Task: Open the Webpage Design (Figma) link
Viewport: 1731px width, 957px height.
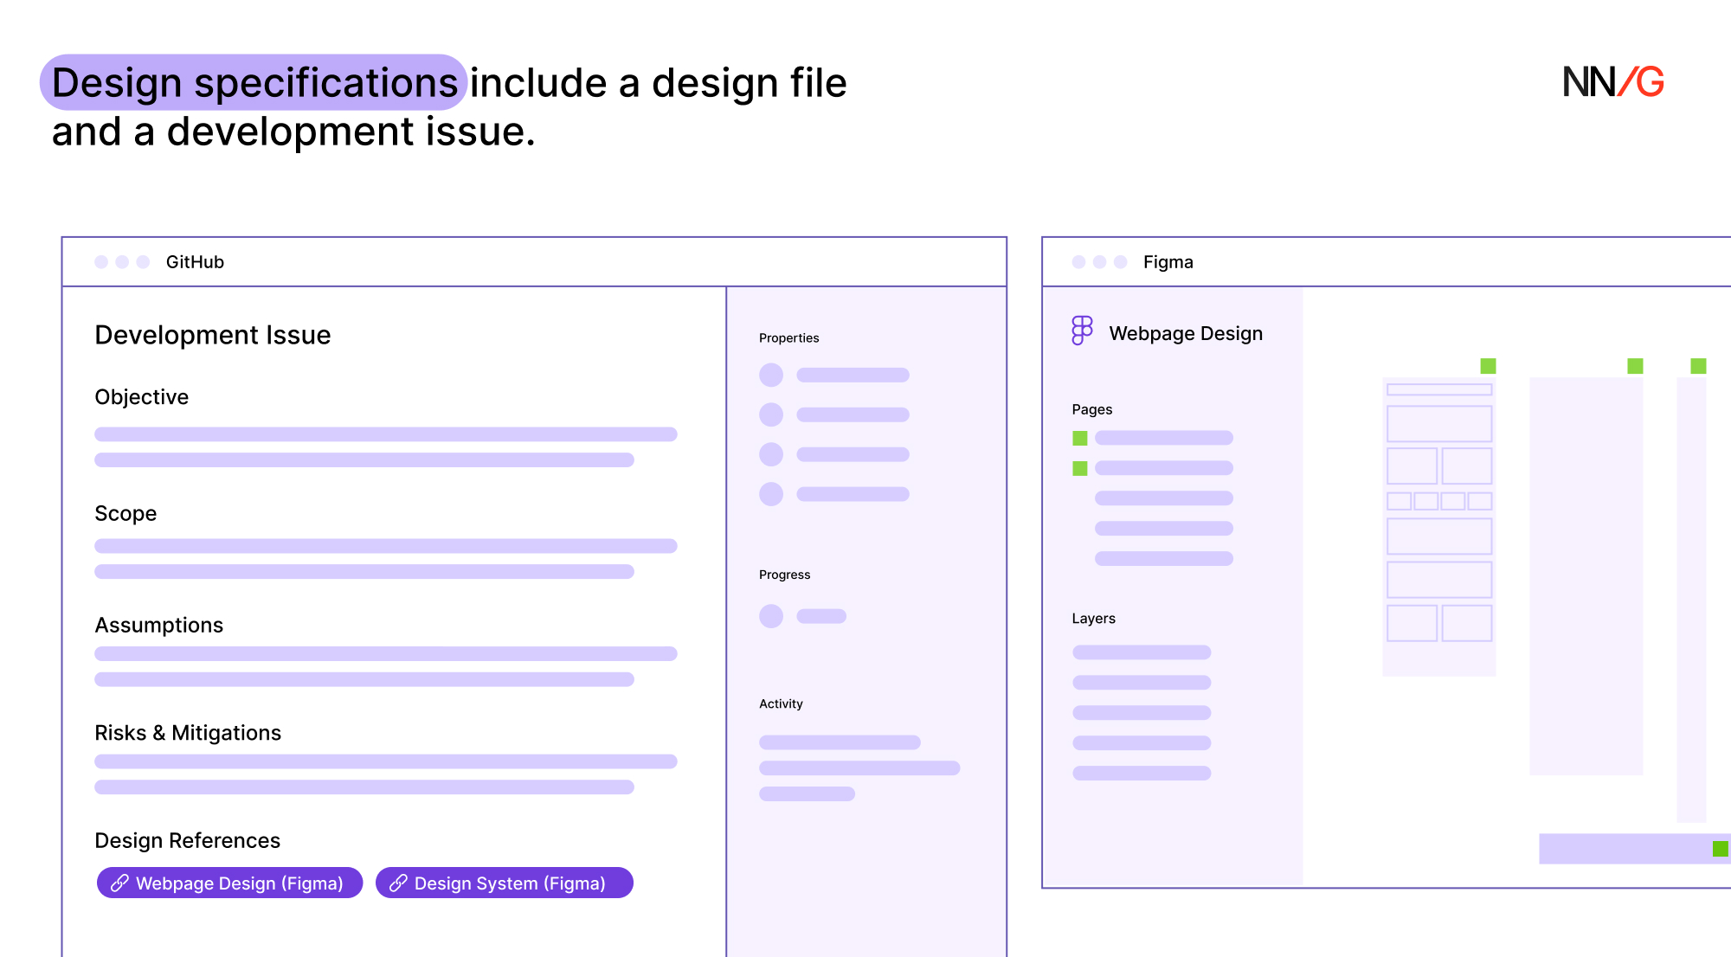Action: point(239,883)
